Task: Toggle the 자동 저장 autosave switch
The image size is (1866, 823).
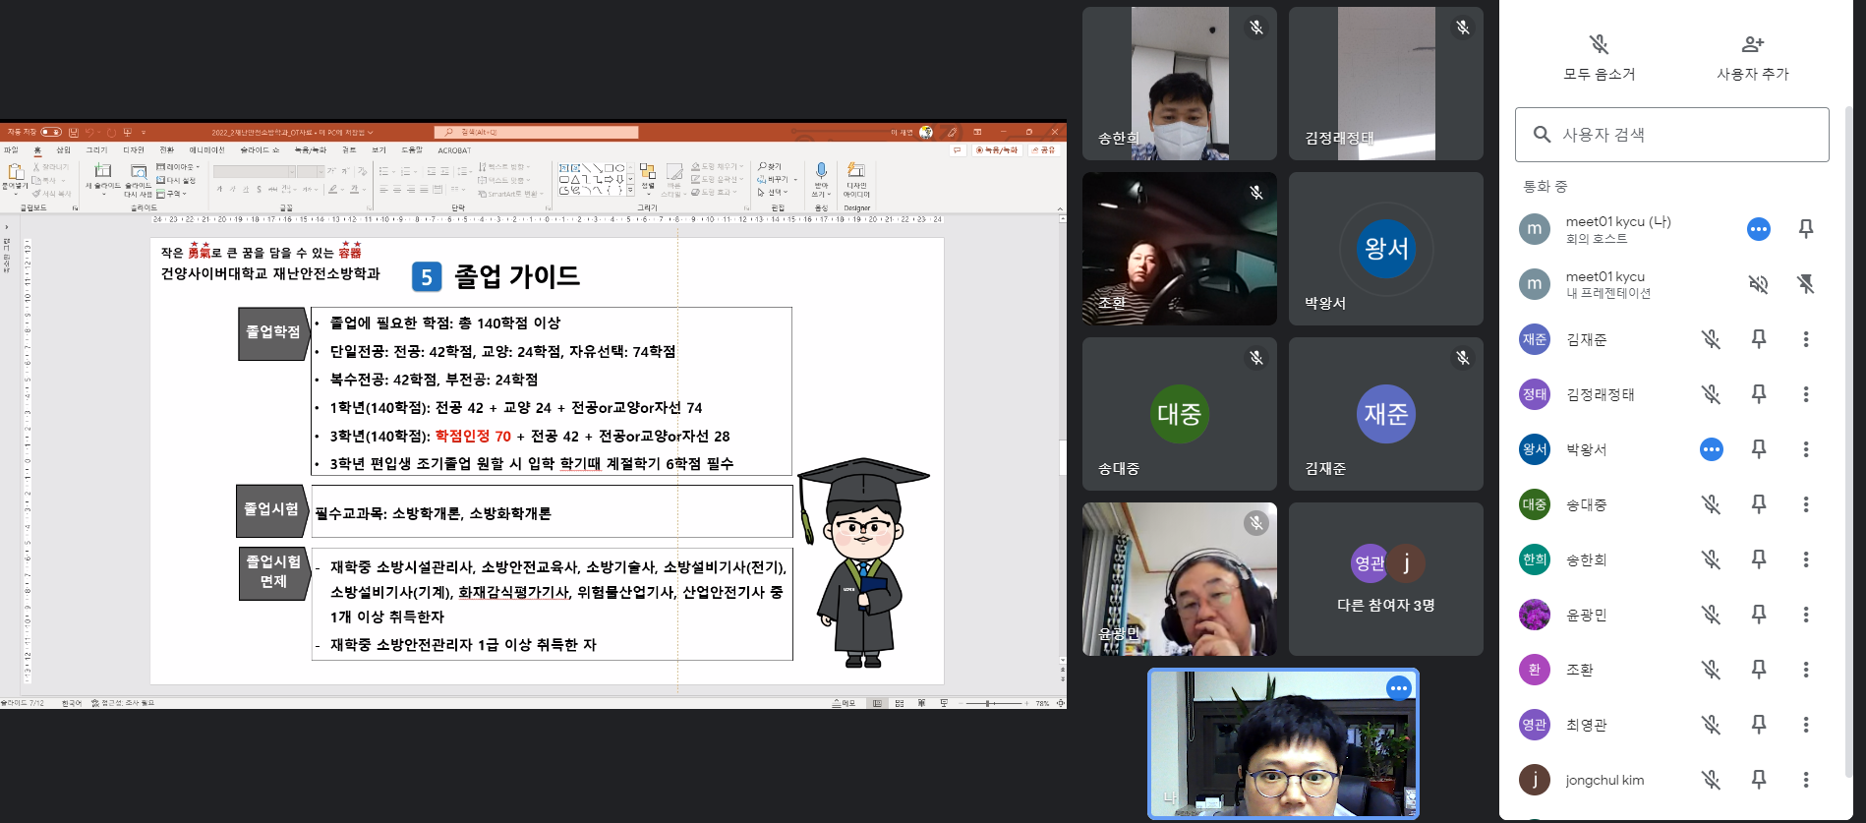Action: [51, 132]
